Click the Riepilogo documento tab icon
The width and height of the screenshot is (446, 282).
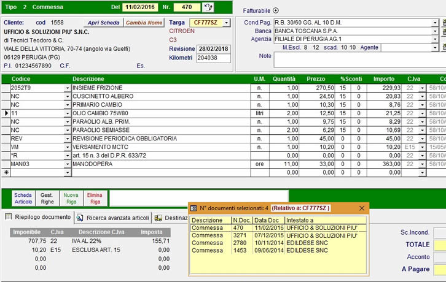(9, 216)
